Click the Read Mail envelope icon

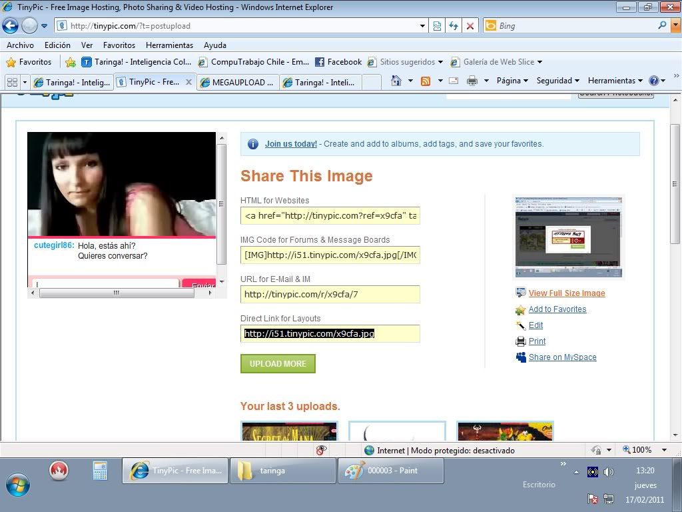pyautogui.click(x=454, y=81)
